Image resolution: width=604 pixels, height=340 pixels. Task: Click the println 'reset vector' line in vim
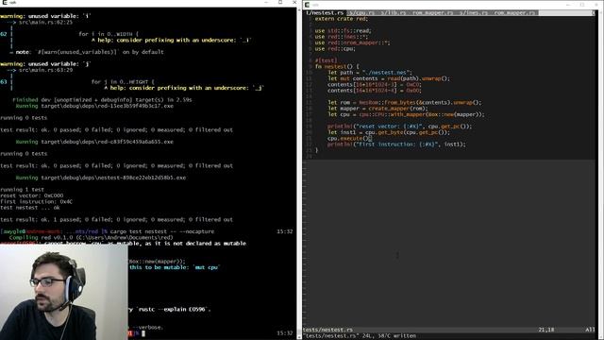pyautogui.click(x=399, y=126)
